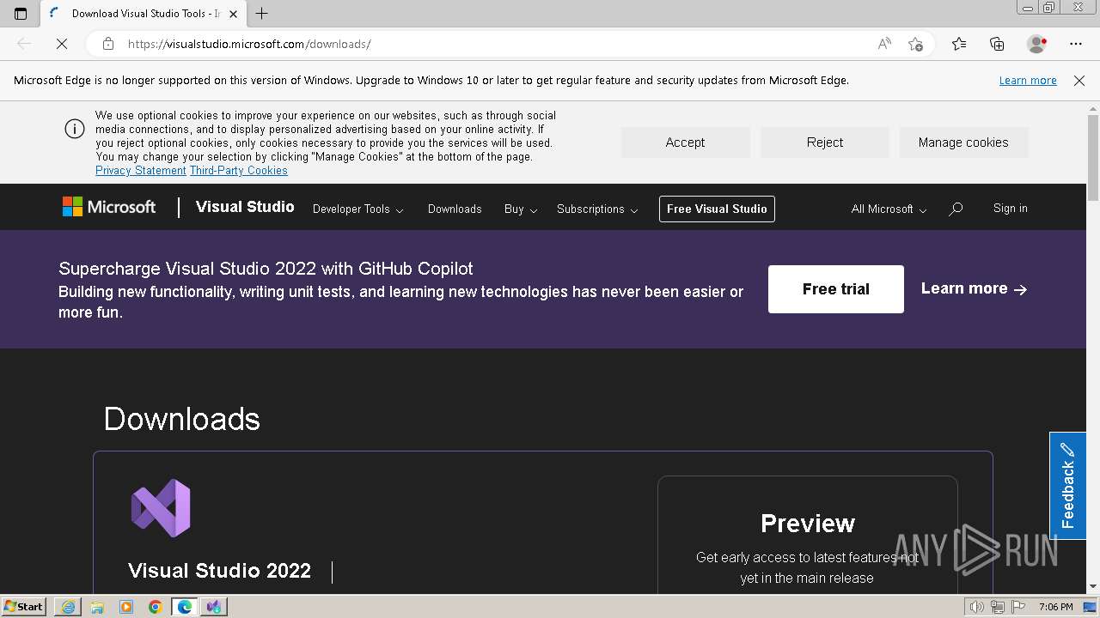
Task: Click Sign in
Action: pos(1010,209)
